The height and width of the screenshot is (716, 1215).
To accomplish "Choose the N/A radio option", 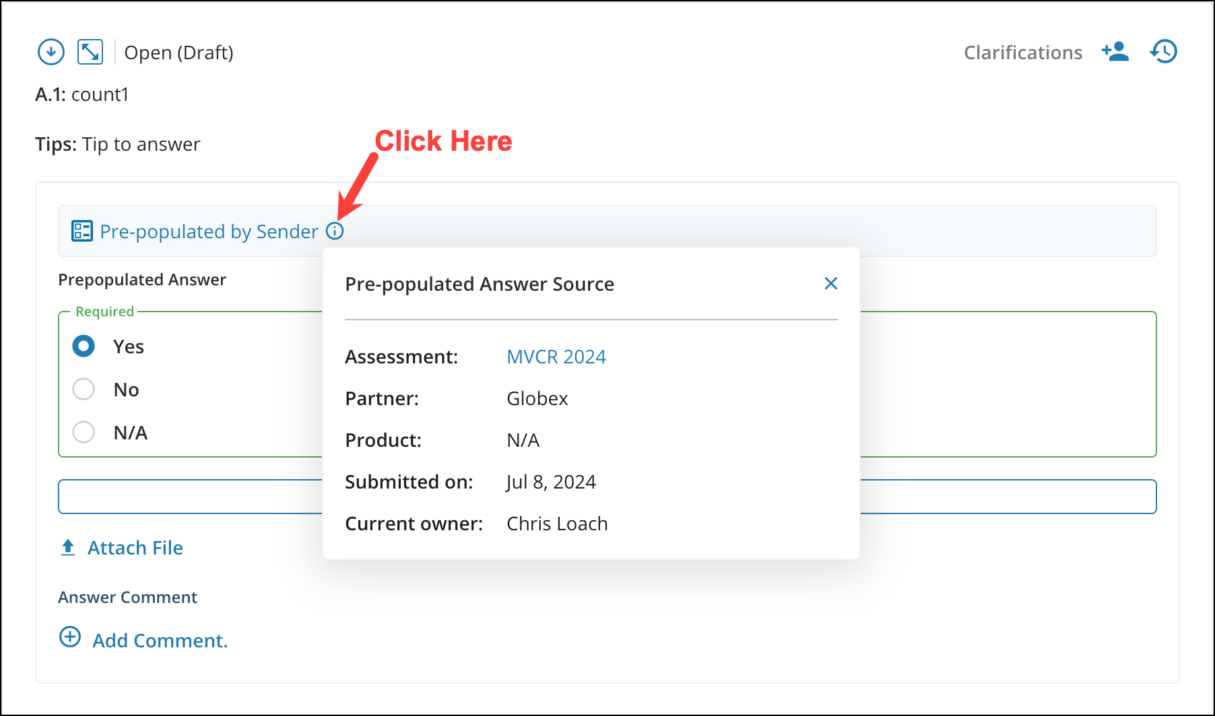I will [x=84, y=432].
